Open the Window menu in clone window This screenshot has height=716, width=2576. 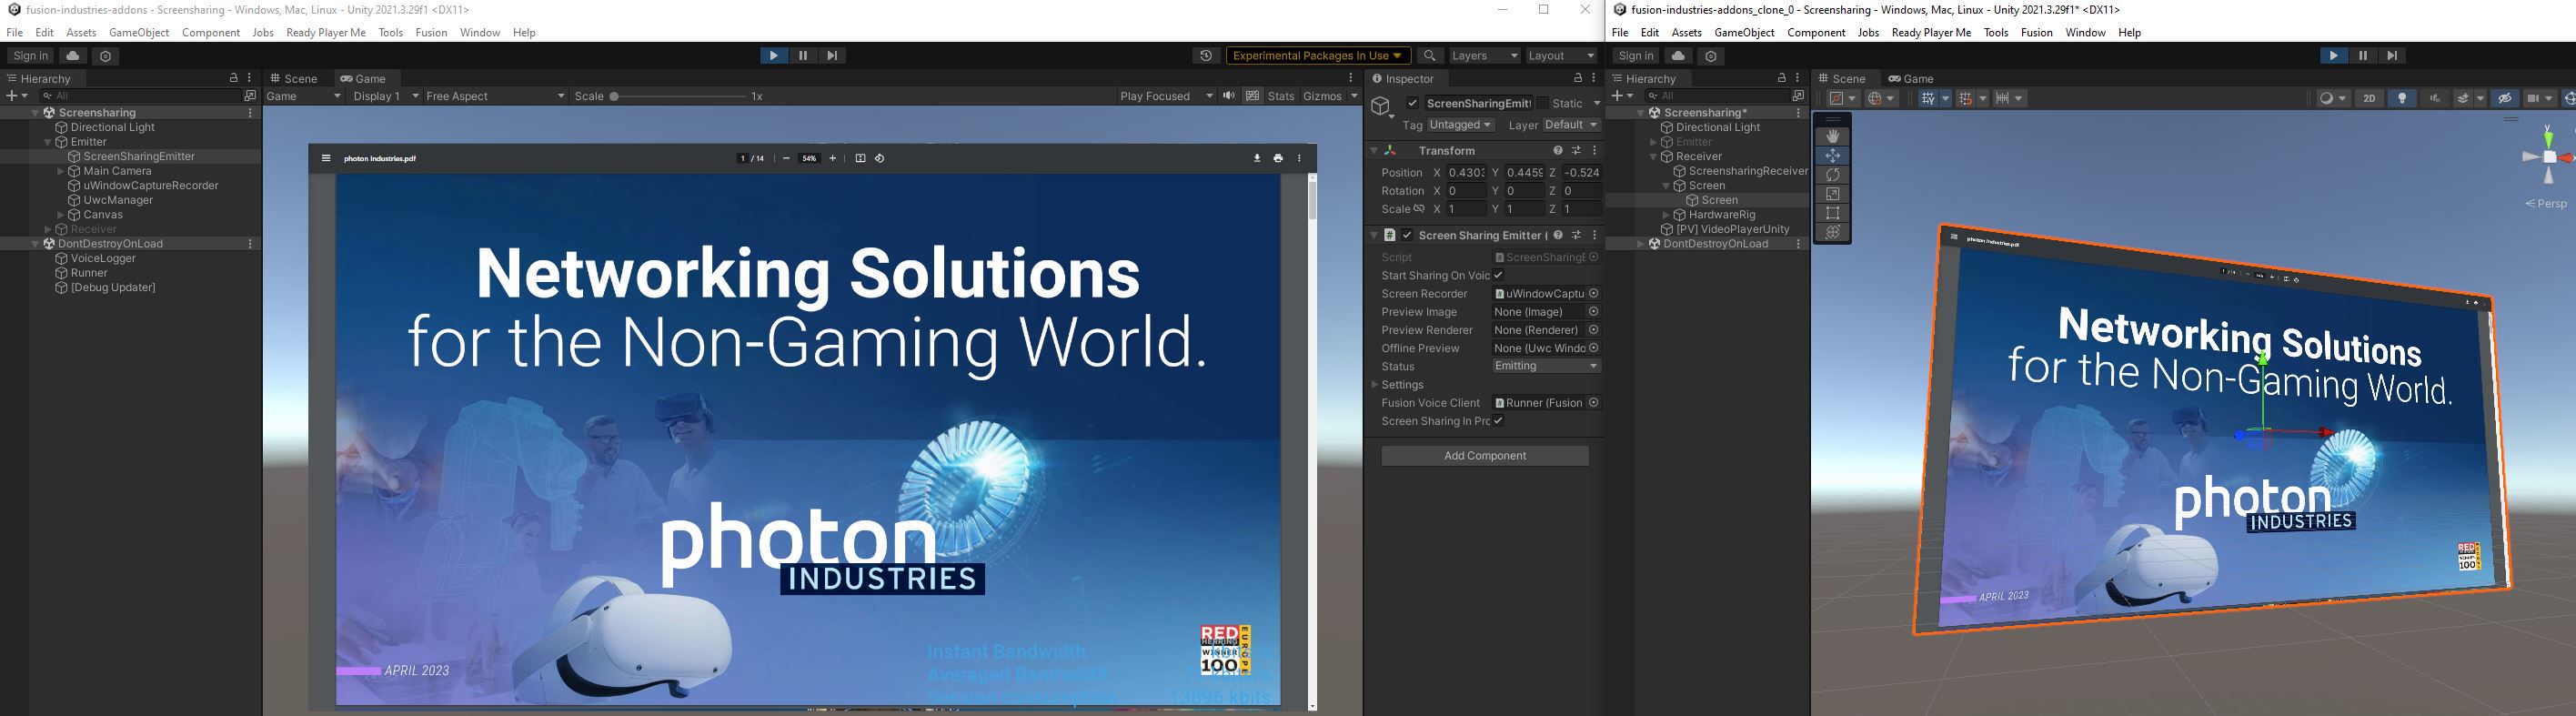pyautogui.click(x=2085, y=33)
